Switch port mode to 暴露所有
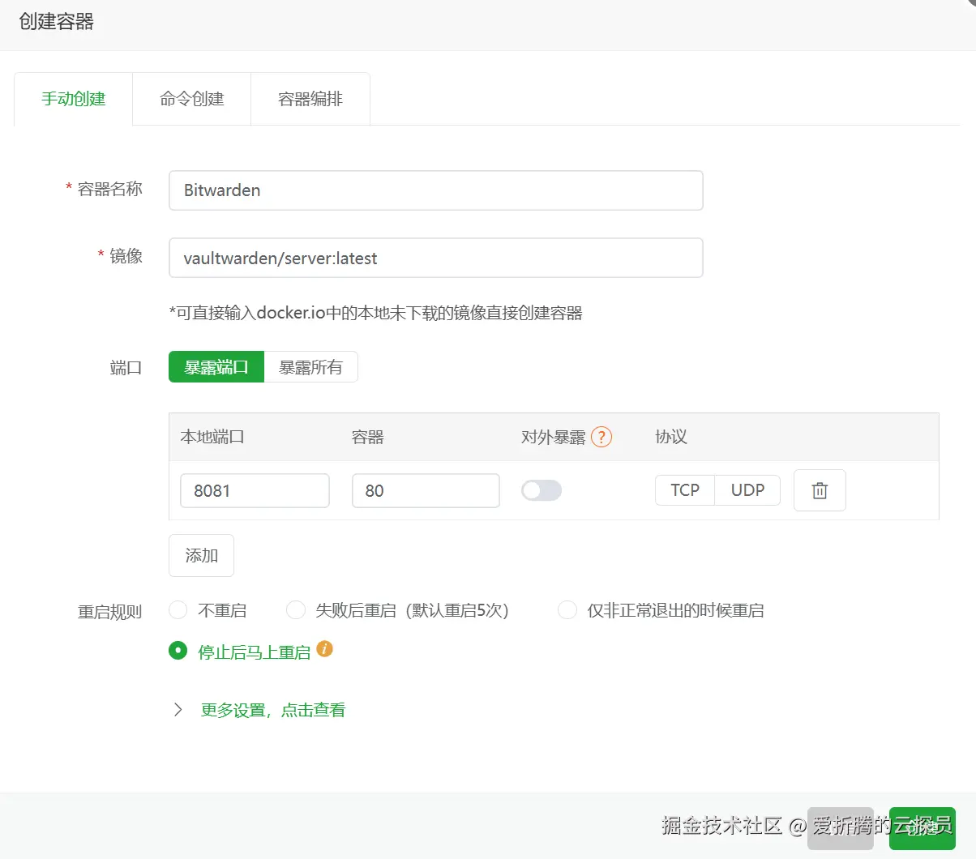The image size is (976, 859). coord(310,367)
